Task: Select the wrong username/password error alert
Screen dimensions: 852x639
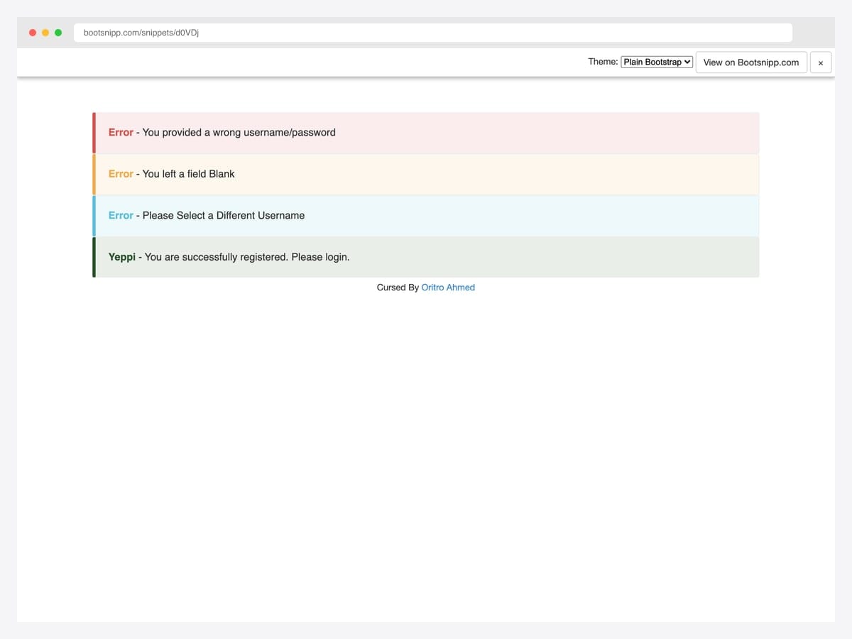Action: point(426,133)
